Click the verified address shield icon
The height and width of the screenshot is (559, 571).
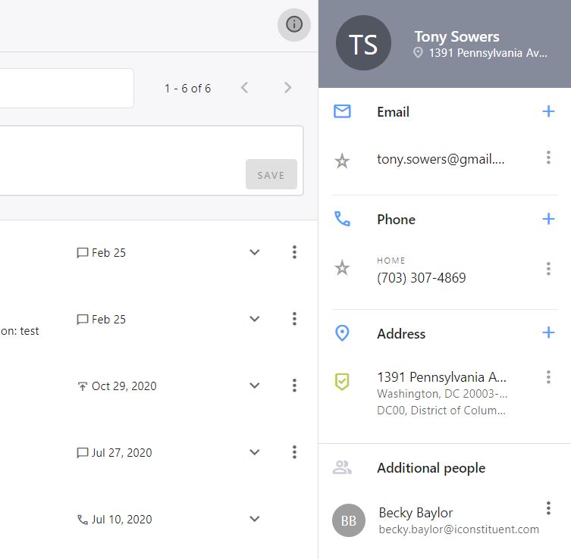[342, 382]
